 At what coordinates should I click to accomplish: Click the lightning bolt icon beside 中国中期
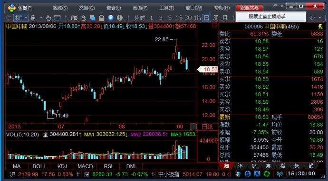tap(320, 27)
